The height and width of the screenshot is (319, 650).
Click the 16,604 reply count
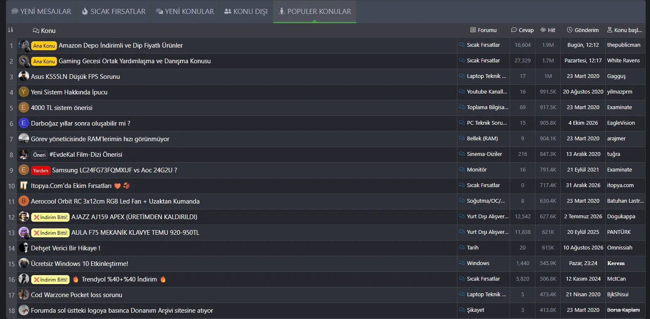pos(523,45)
